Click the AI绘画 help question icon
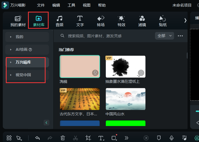This screenshot has width=199, height=142. [30, 50]
